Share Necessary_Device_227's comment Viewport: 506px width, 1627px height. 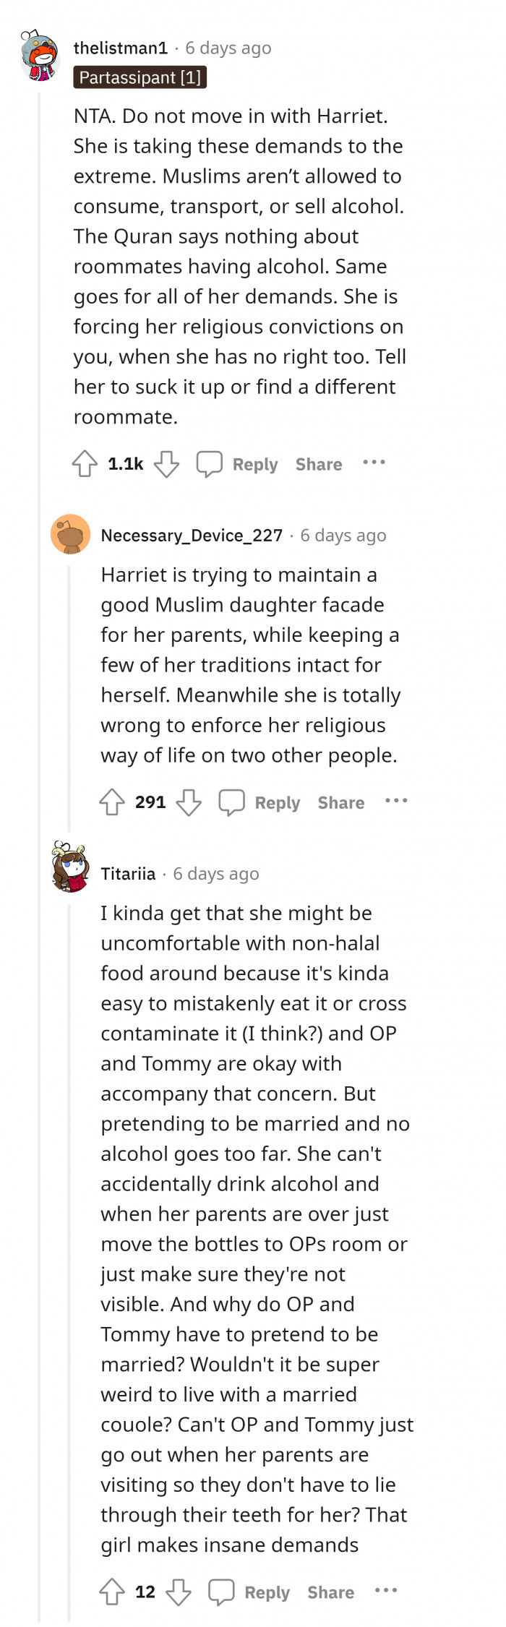[x=341, y=803]
